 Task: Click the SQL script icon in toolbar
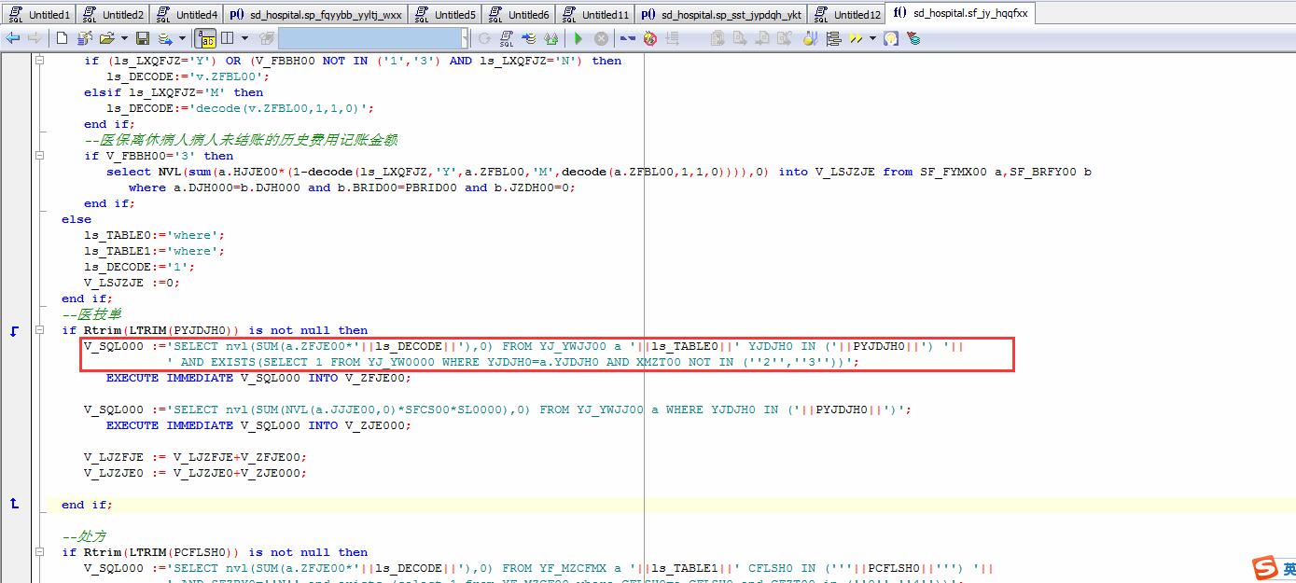pos(507,38)
